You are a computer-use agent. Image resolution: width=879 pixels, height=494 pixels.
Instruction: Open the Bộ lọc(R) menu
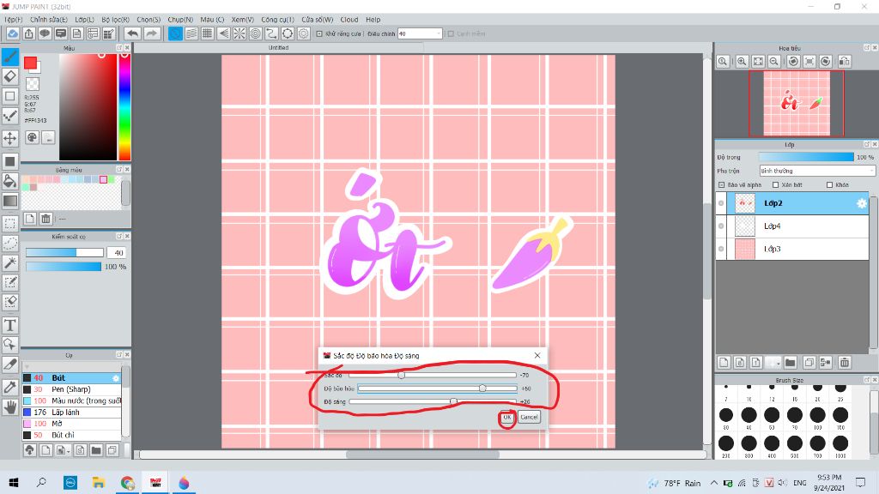point(116,19)
